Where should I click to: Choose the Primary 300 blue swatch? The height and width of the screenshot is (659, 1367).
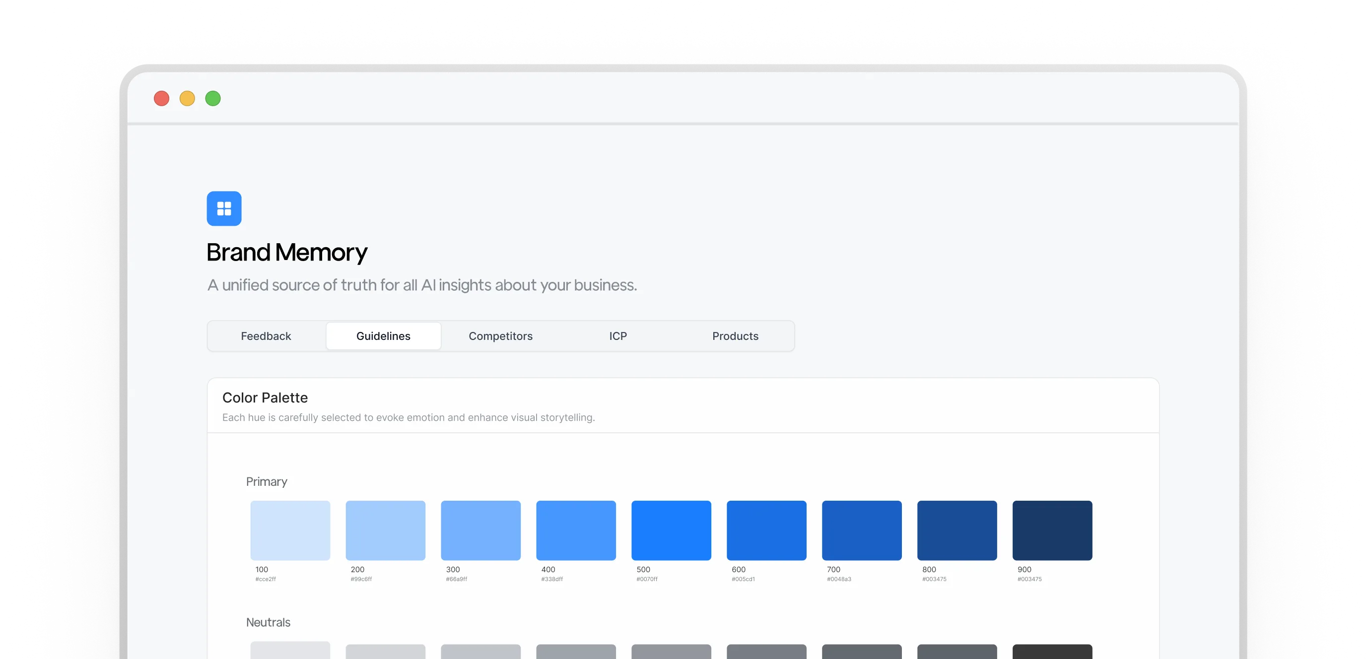point(481,530)
